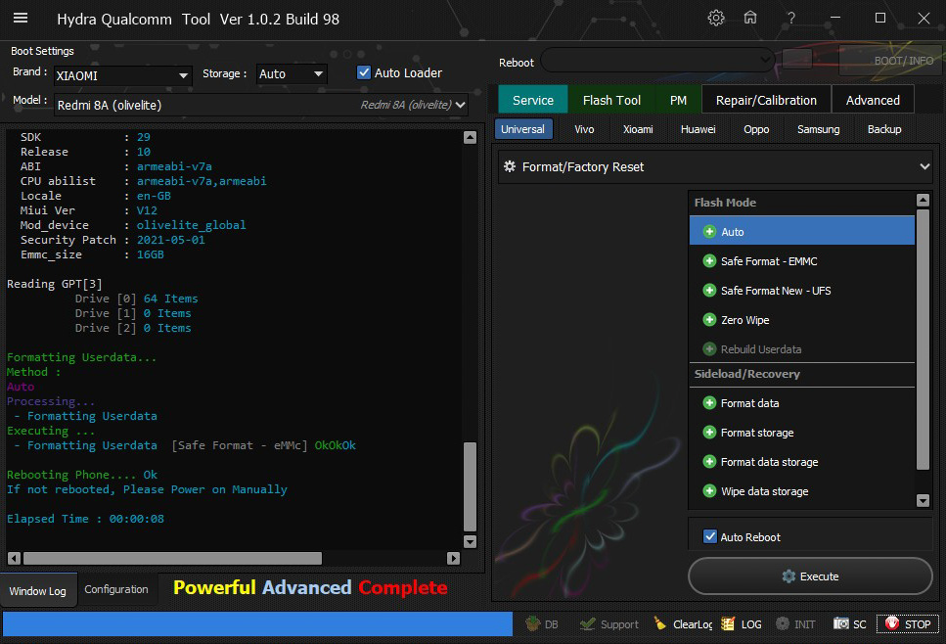
Task: Click the 'Sideload/Recovery' section header
Action: tap(746, 374)
